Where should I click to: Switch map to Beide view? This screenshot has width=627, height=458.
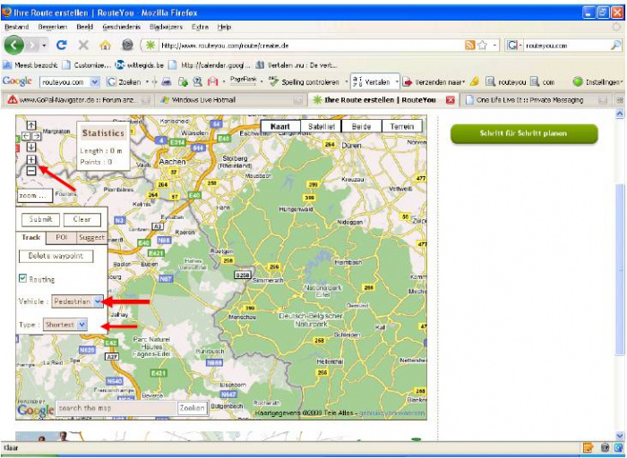point(362,126)
